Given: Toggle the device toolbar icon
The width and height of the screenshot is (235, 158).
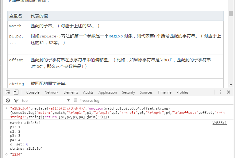Looking at the screenshot, I should (x=16, y=92).
